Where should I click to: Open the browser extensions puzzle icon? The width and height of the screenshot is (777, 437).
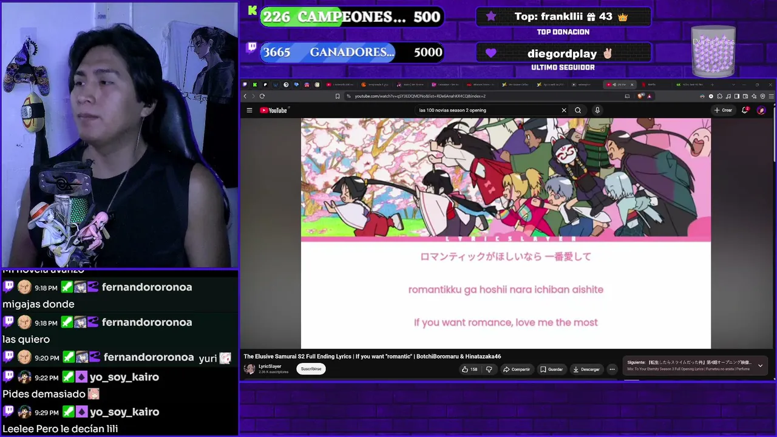(719, 96)
